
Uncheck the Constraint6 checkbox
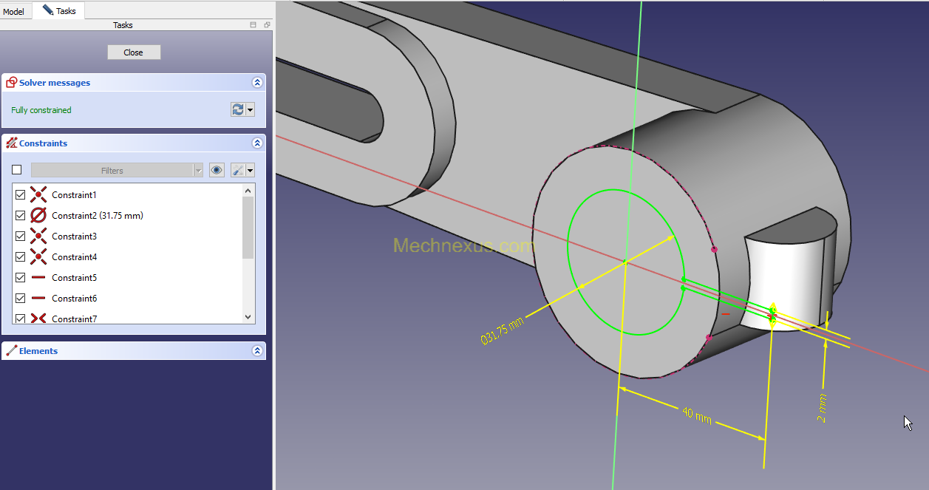point(21,299)
